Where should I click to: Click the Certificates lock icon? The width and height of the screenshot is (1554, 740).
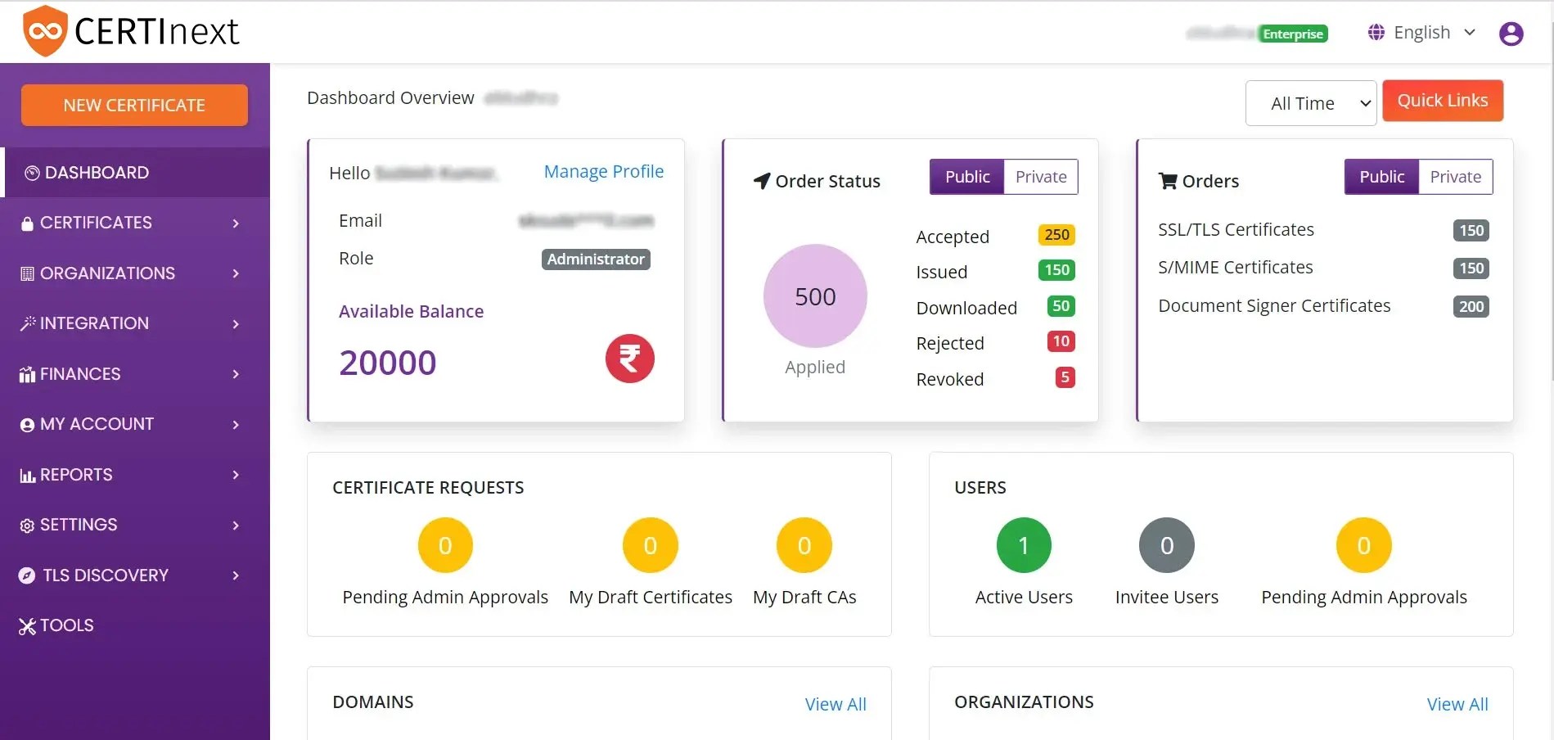27,223
